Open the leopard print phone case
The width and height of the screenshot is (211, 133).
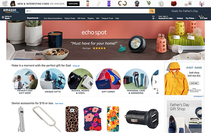(x=72, y=119)
